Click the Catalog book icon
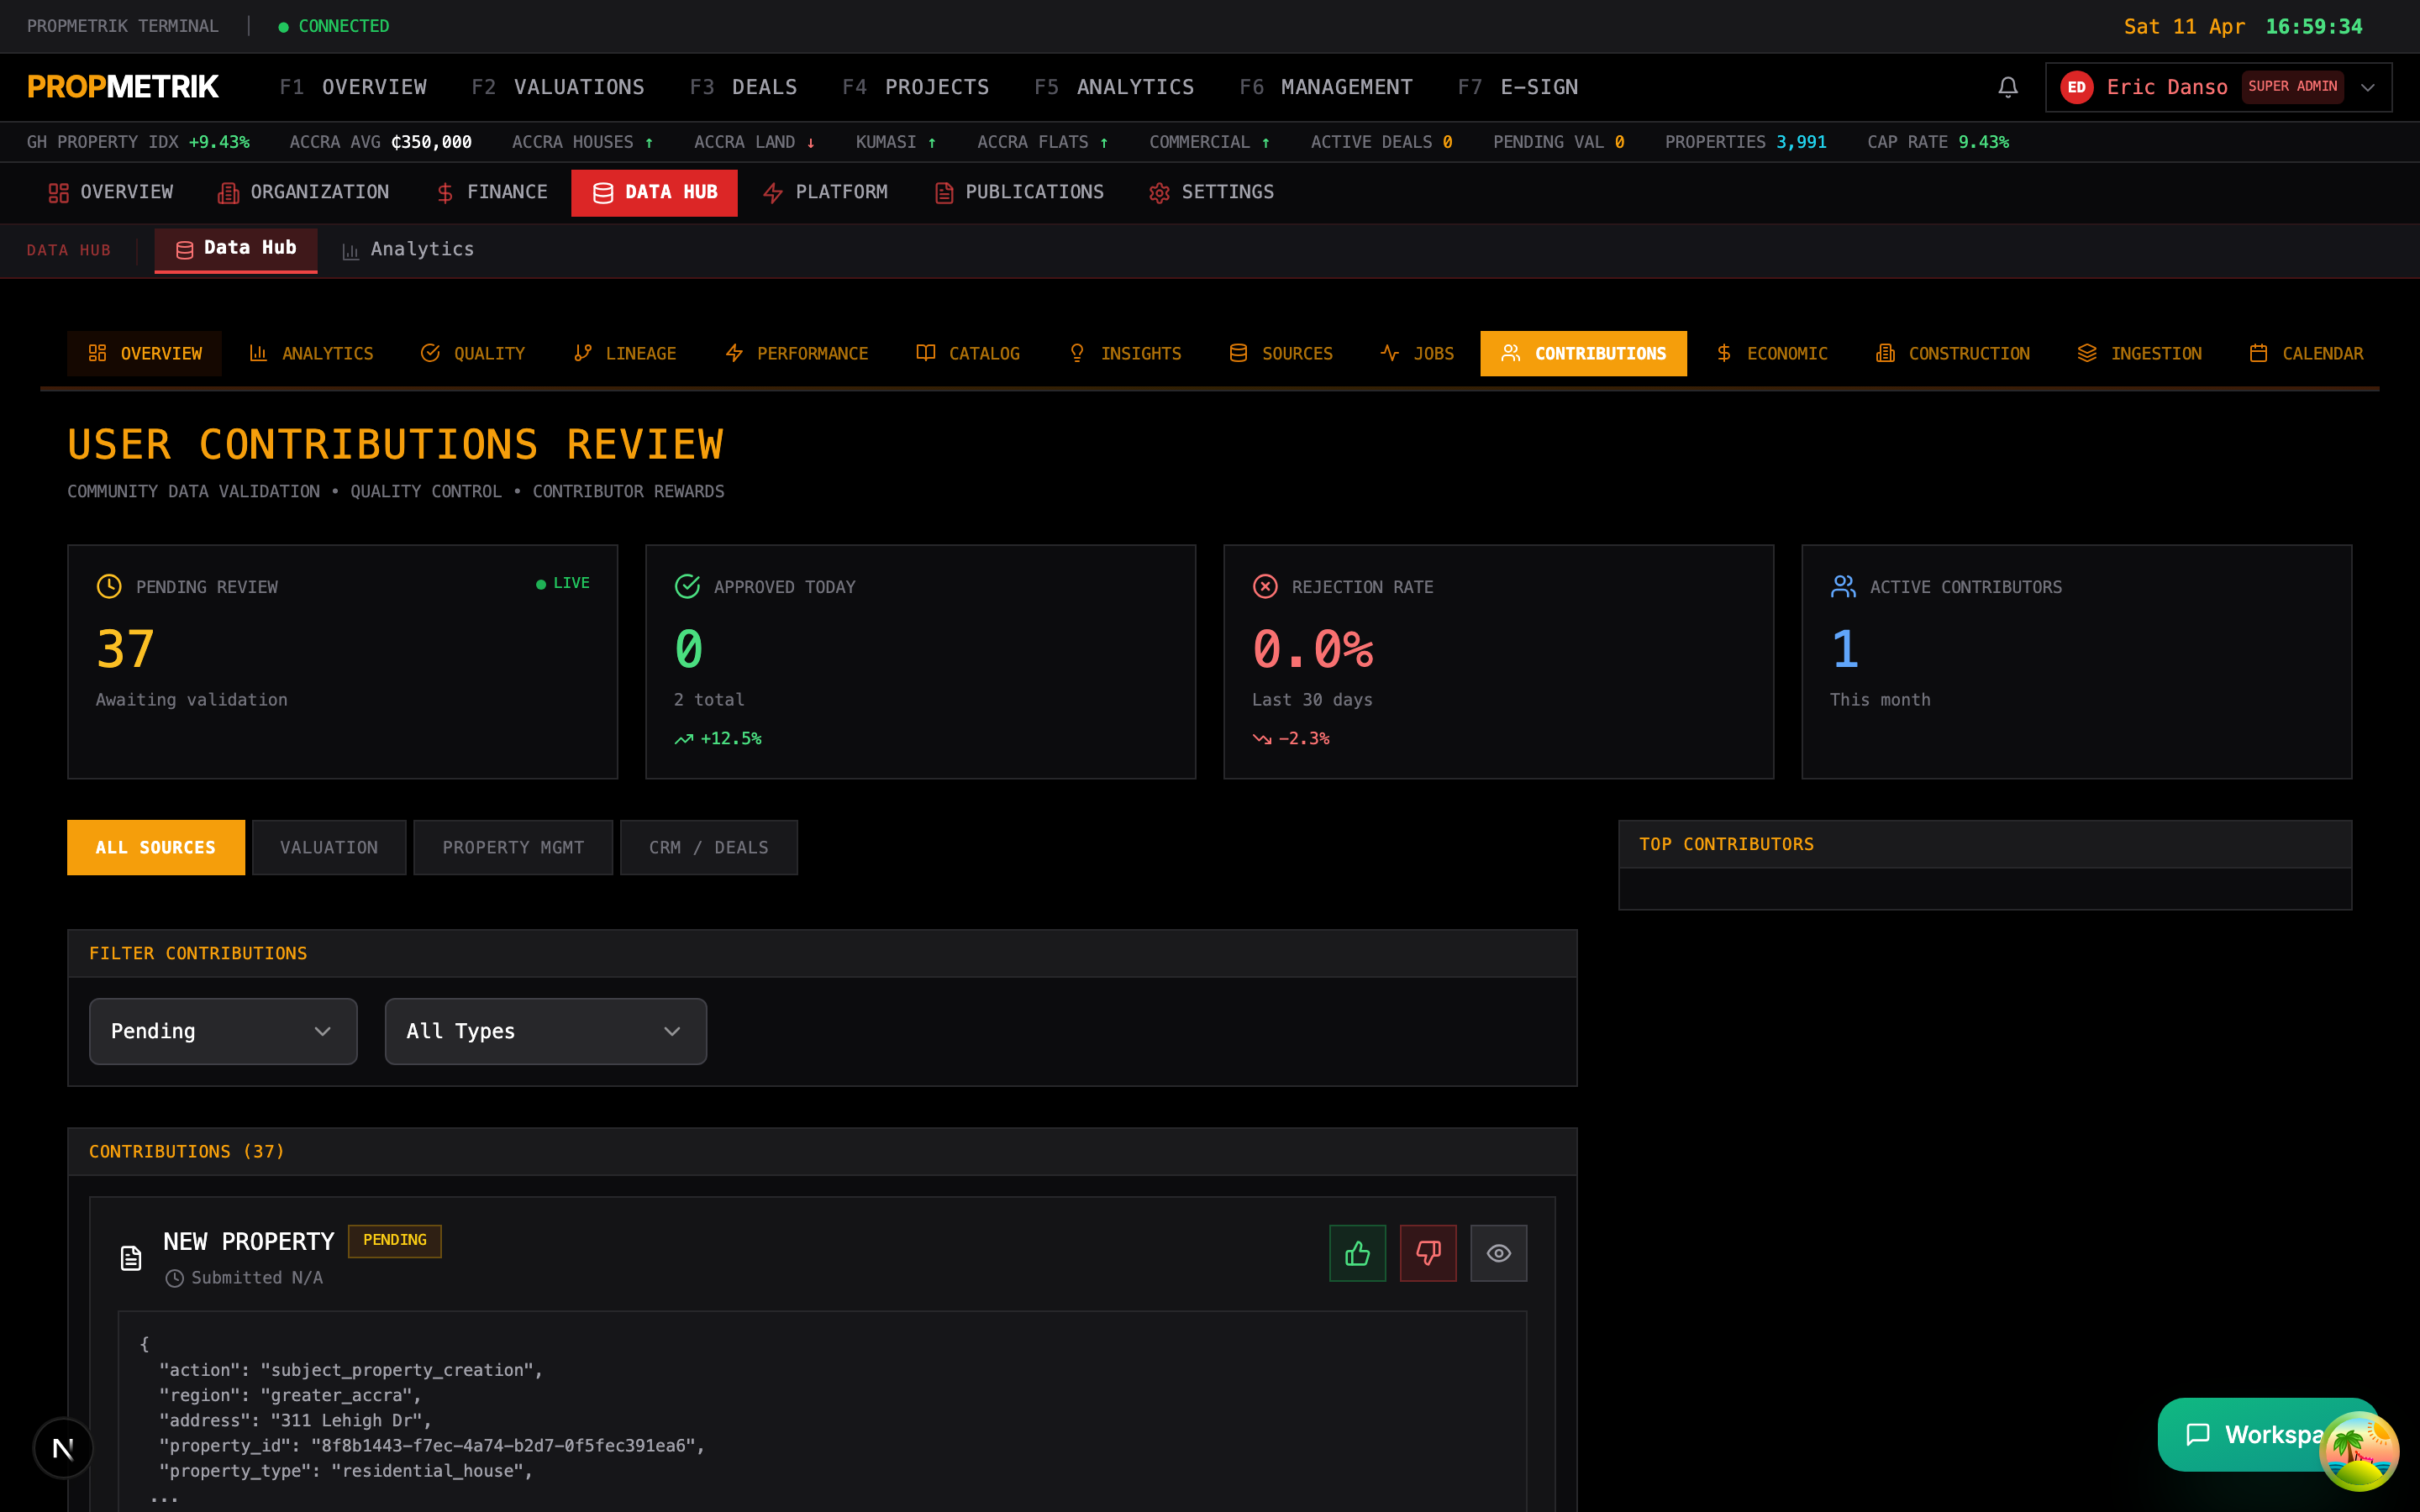 coord(926,353)
